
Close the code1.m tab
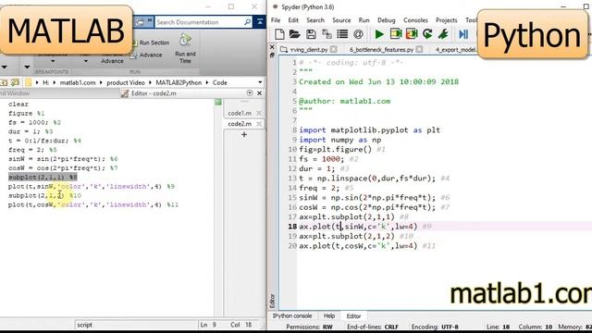[x=259, y=113]
